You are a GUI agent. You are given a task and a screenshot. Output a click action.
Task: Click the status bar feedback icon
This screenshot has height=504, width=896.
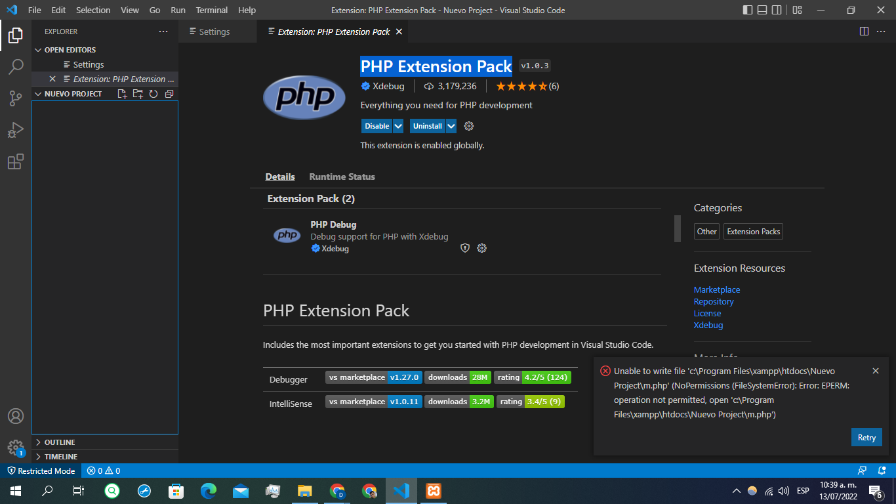click(863, 471)
